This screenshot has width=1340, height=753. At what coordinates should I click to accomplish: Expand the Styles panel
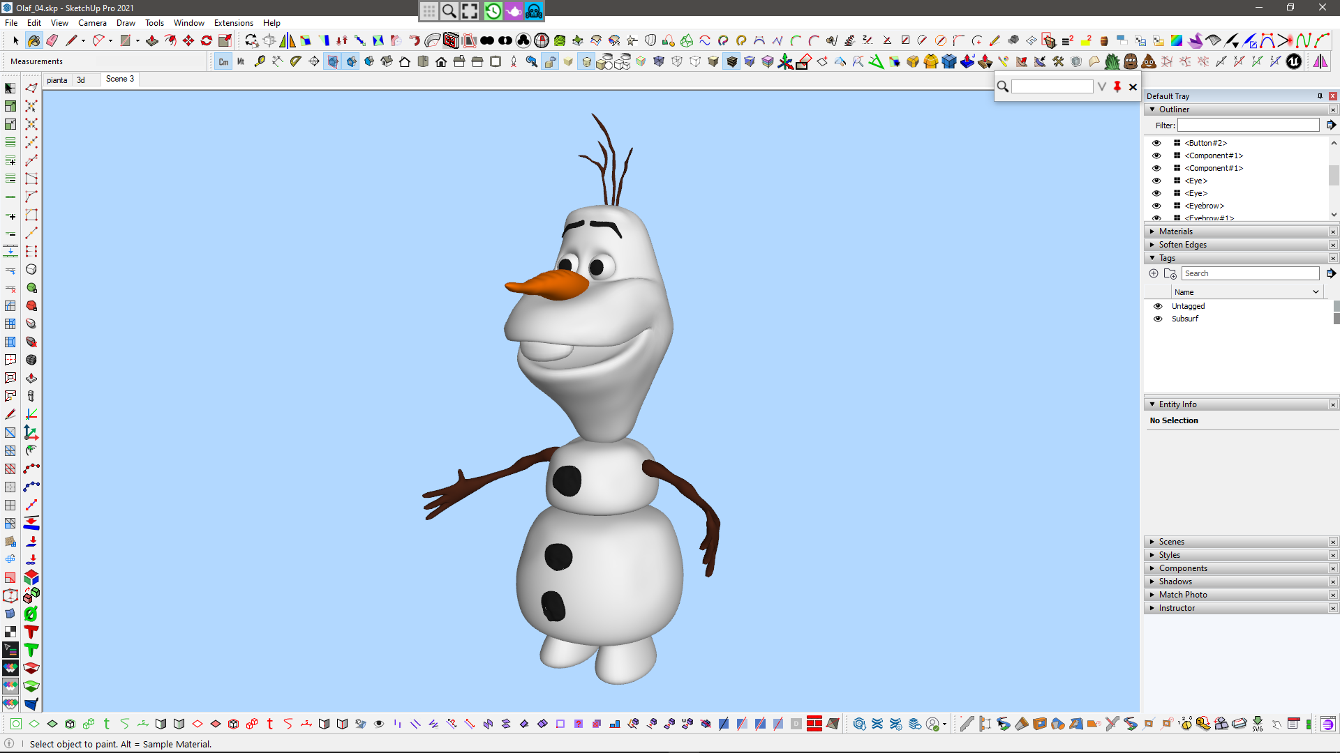(x=1152, y=555)
